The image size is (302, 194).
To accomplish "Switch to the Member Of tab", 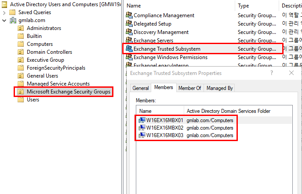I will pos(190,88).
